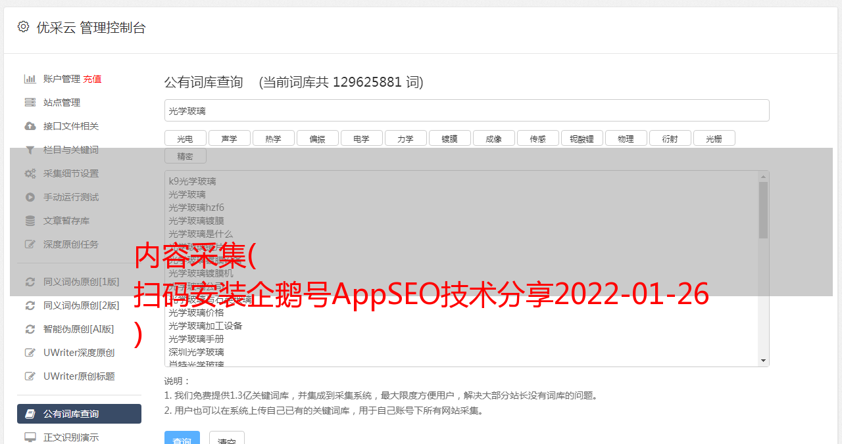Select the 镀膜 tag button
This screenshot has height=444, width=842.
coord(449,138)
